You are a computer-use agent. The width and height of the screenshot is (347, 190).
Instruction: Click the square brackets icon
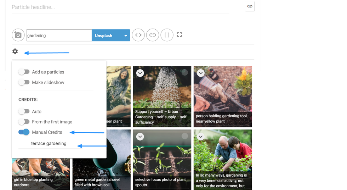tap(167, 35)
